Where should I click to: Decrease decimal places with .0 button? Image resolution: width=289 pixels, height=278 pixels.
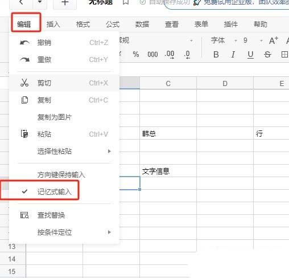(187, 55)
